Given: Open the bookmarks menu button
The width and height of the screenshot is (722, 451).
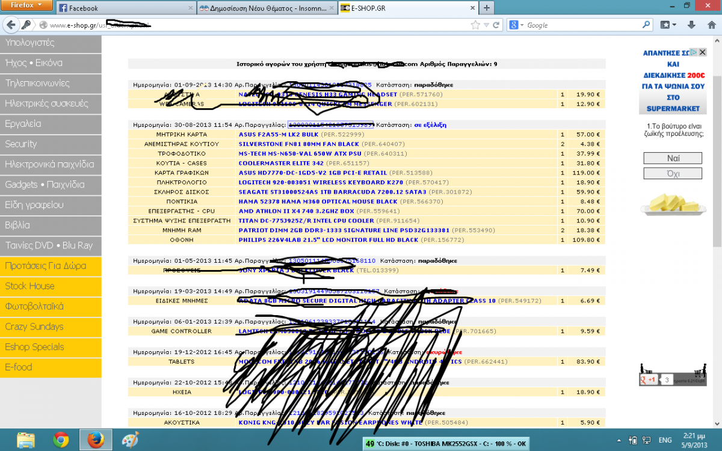Looking at the screenshot, I should coord(668,25).
